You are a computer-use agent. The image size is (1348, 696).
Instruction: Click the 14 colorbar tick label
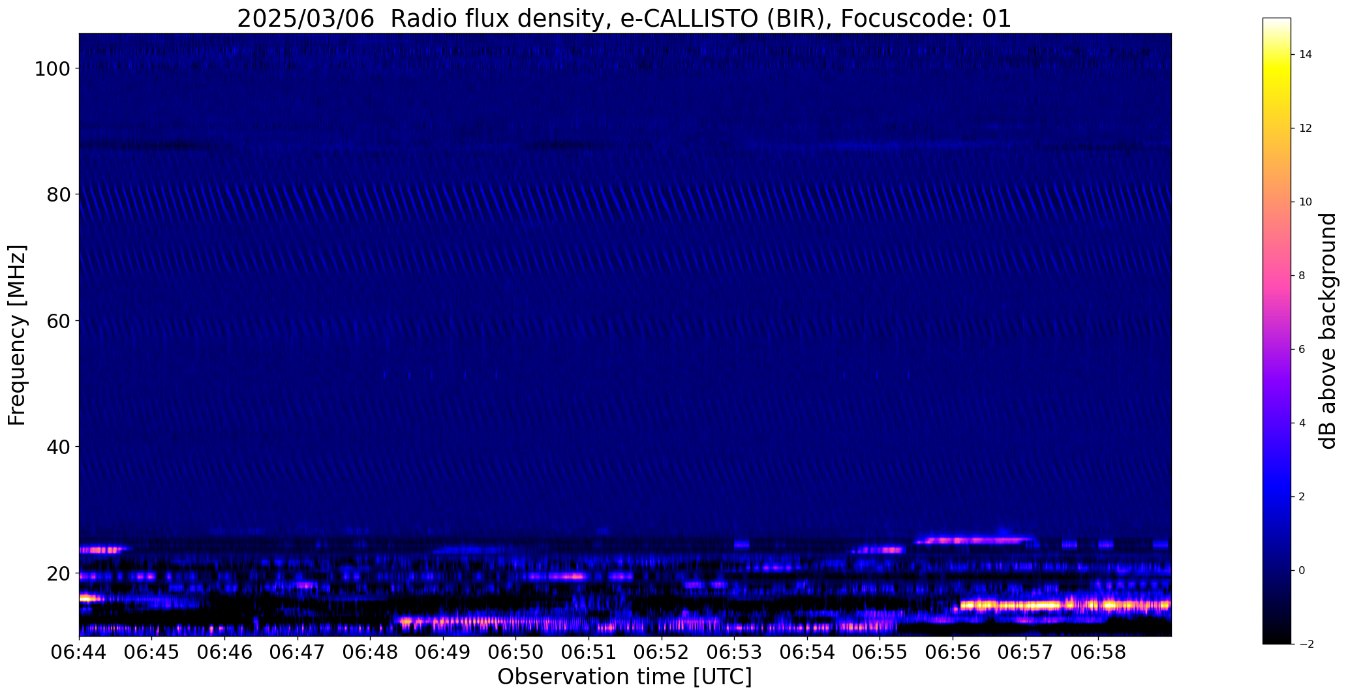pos(1305,55)
